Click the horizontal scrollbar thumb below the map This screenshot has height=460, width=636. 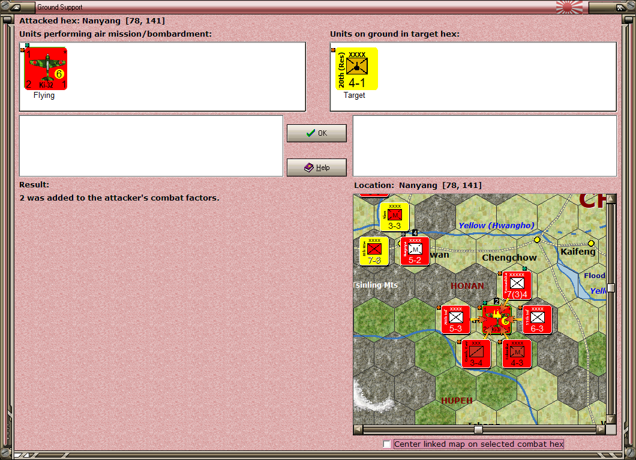tap(478, 429)
